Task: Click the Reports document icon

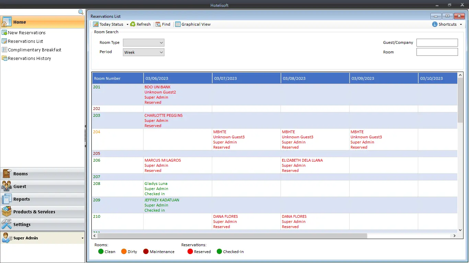Action: [x=7, y=199]
